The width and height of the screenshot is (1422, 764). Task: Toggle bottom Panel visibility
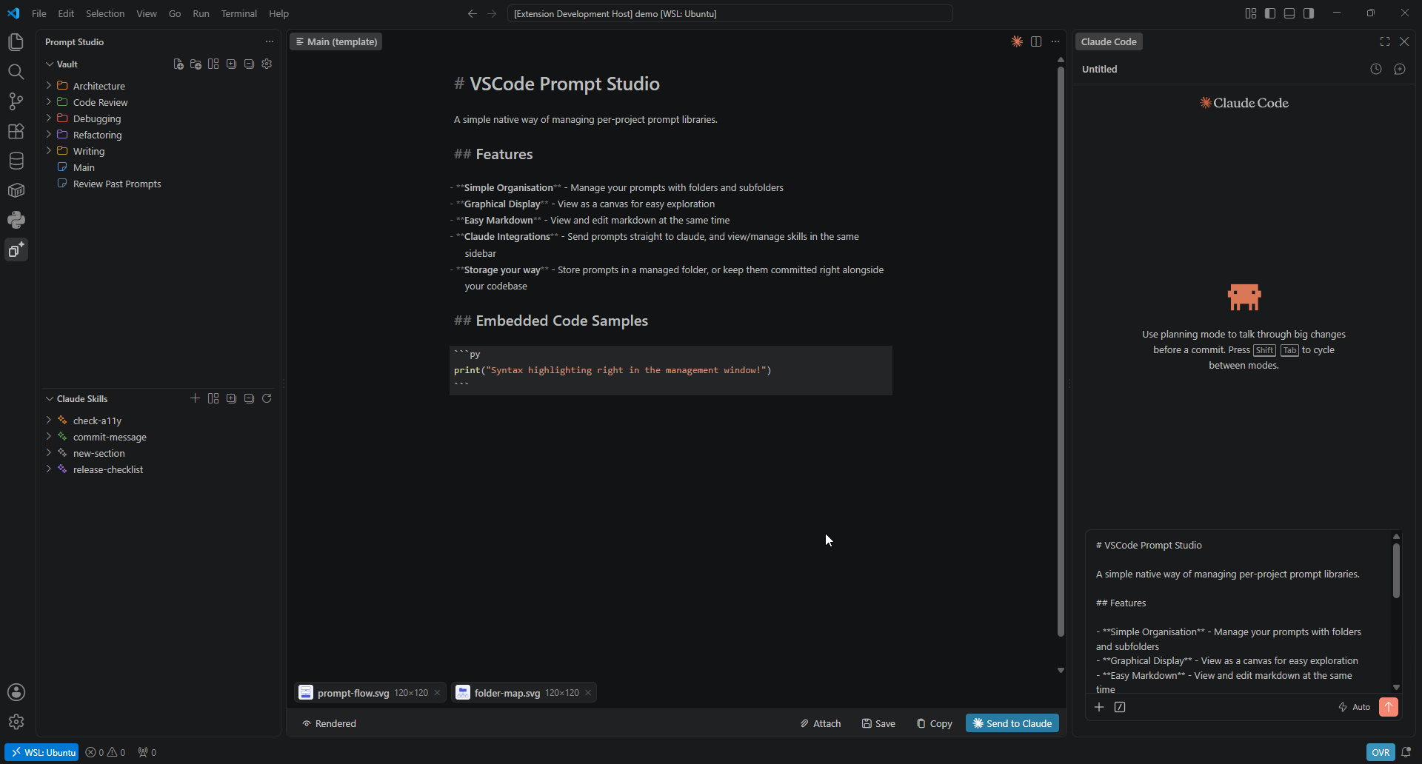1289,13
